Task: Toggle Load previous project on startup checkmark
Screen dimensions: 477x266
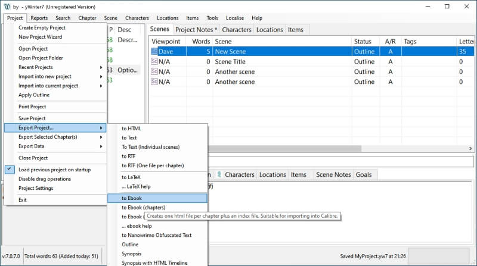Action: tap(10, 170)
